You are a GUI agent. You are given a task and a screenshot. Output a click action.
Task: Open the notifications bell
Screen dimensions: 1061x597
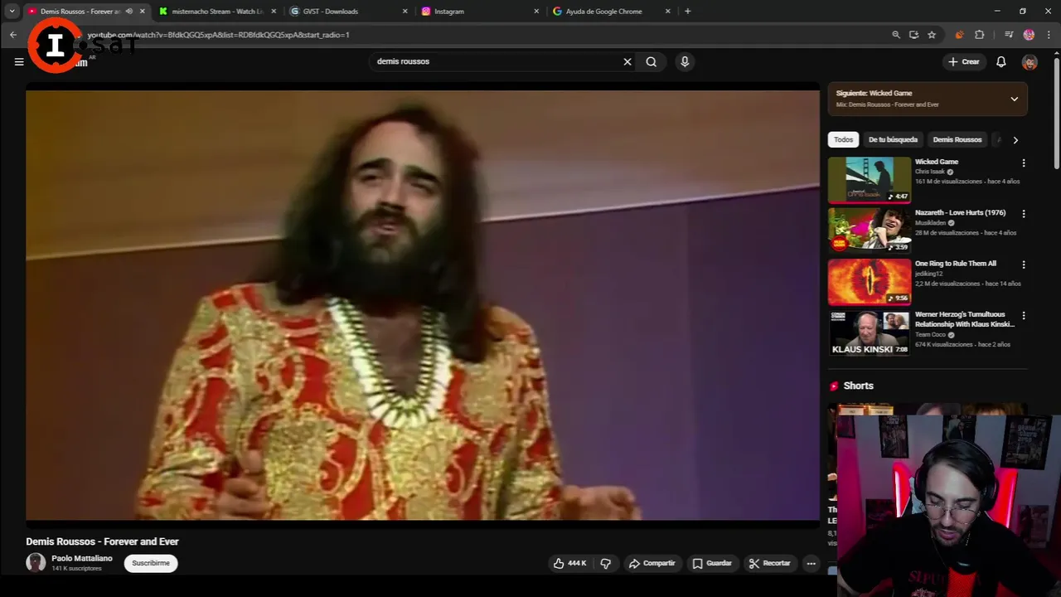click(x=1001, y=61)
